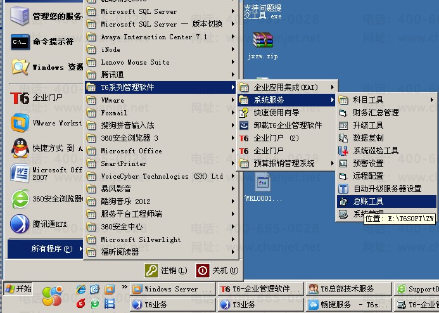Launch 升级工具 from the submenu
439x313 pixels.
pyautogui.click(x=386, y=125)
